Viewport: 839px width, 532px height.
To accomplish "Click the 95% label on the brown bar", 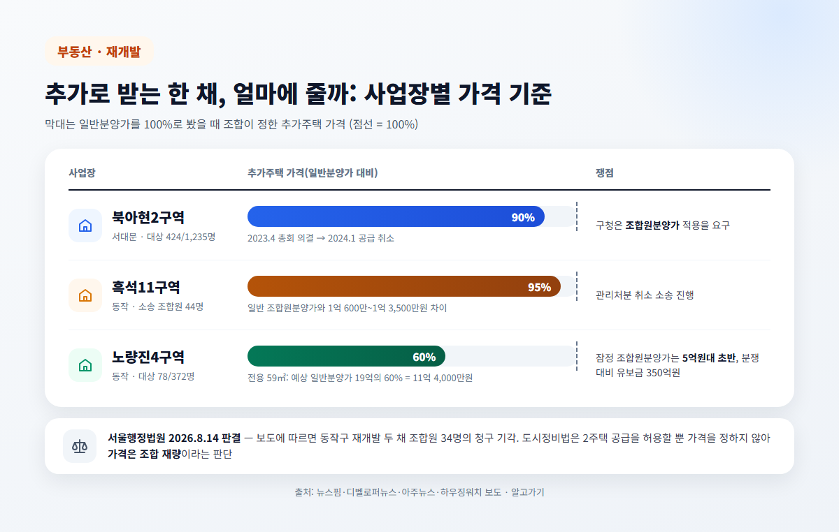I will click(x=539, y=287).
